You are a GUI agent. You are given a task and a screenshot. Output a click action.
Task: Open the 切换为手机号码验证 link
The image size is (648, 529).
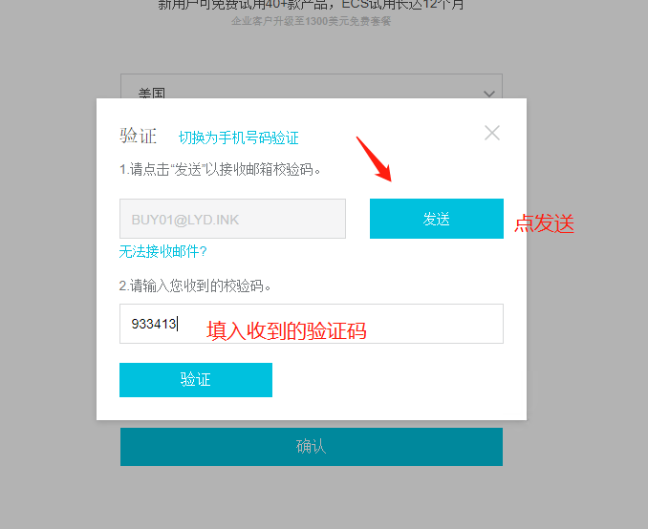238,138
